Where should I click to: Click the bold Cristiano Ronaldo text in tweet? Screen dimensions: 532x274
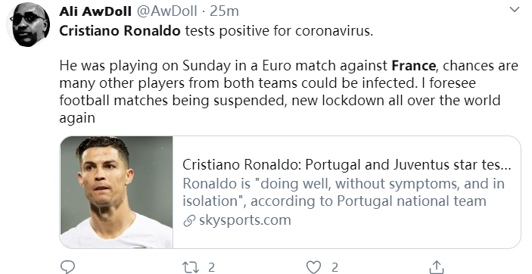click(x=120, y=30)
